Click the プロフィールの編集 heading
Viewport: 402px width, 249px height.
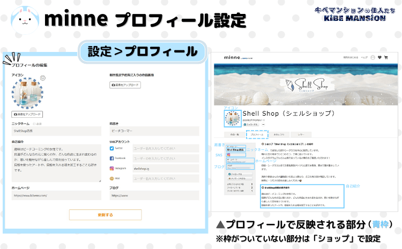[29, 65]
